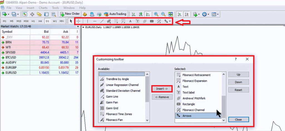285x131 pixels.
Task: Click the Down button in dialog
Action: pos(239,82)
